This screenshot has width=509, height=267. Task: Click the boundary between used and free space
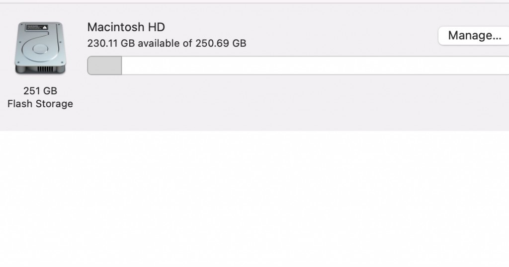[x=122, y=66]
